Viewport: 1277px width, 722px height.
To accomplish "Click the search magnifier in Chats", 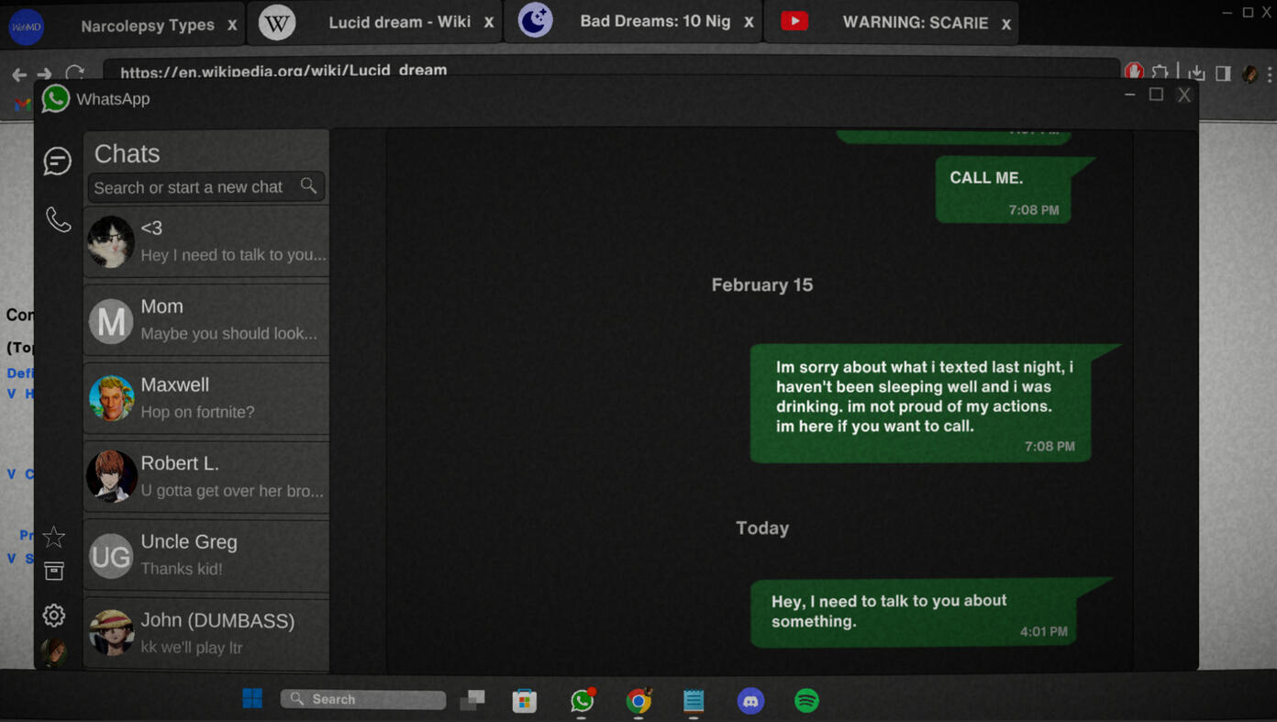I will click(309, 186).
